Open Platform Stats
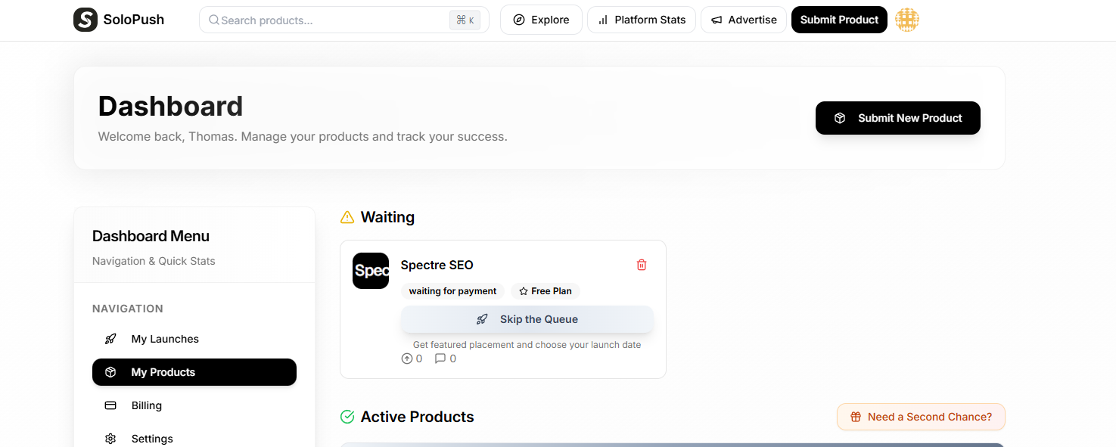 pyautogui.click(x=642, y=20)
